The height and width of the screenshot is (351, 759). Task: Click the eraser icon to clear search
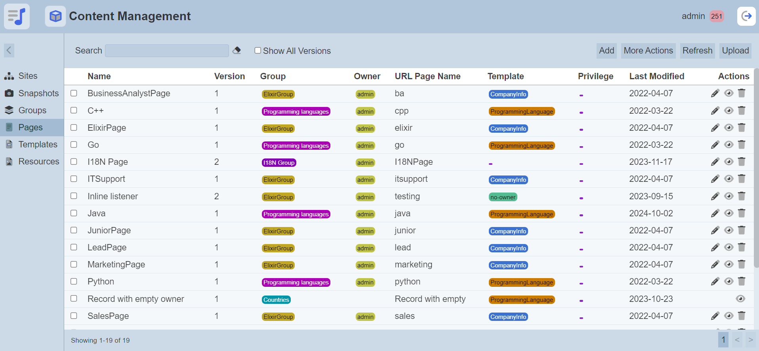click(236, 50)
